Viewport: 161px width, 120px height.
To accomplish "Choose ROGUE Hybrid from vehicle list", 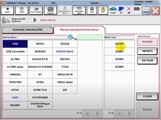I will 65,52.
